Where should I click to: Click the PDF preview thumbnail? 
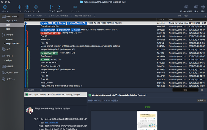coord(147,120)
